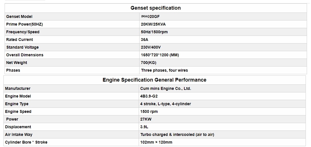Click the 27KW power value cell
This screenshot has height=147, width=311.
(x=146, y=119)
